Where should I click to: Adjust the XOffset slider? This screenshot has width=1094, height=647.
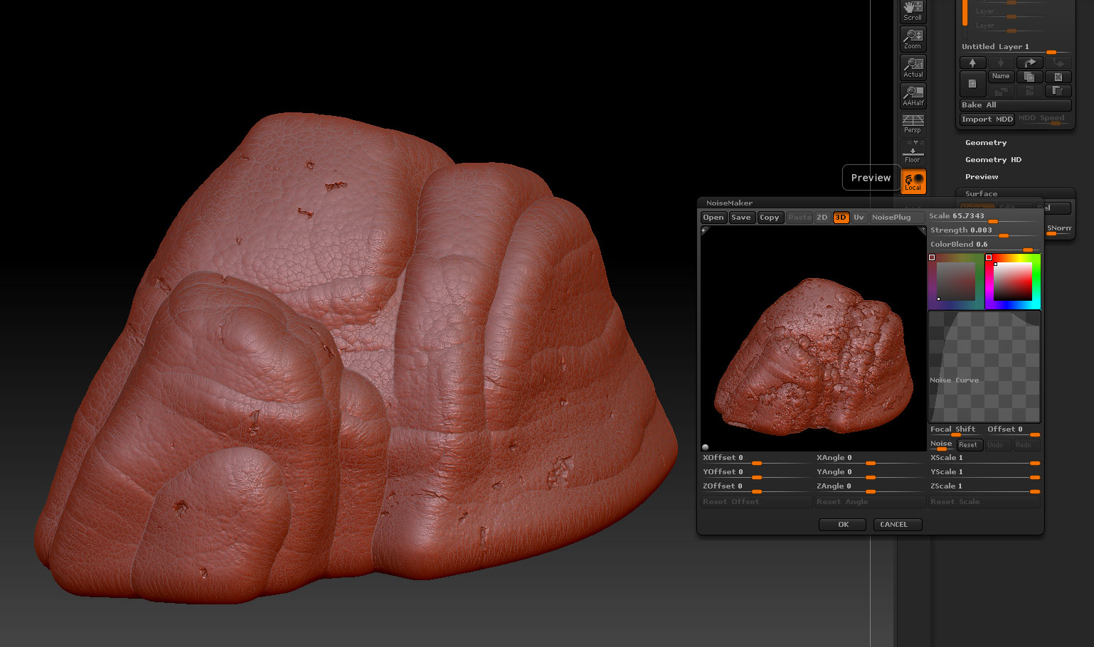756,459
